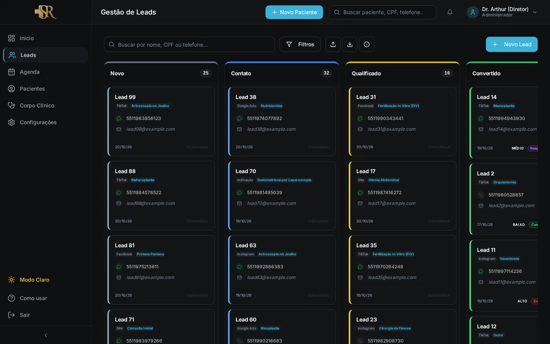
Task: Click the SR logo in the sidebar
Action: click(x=45, y=12)
